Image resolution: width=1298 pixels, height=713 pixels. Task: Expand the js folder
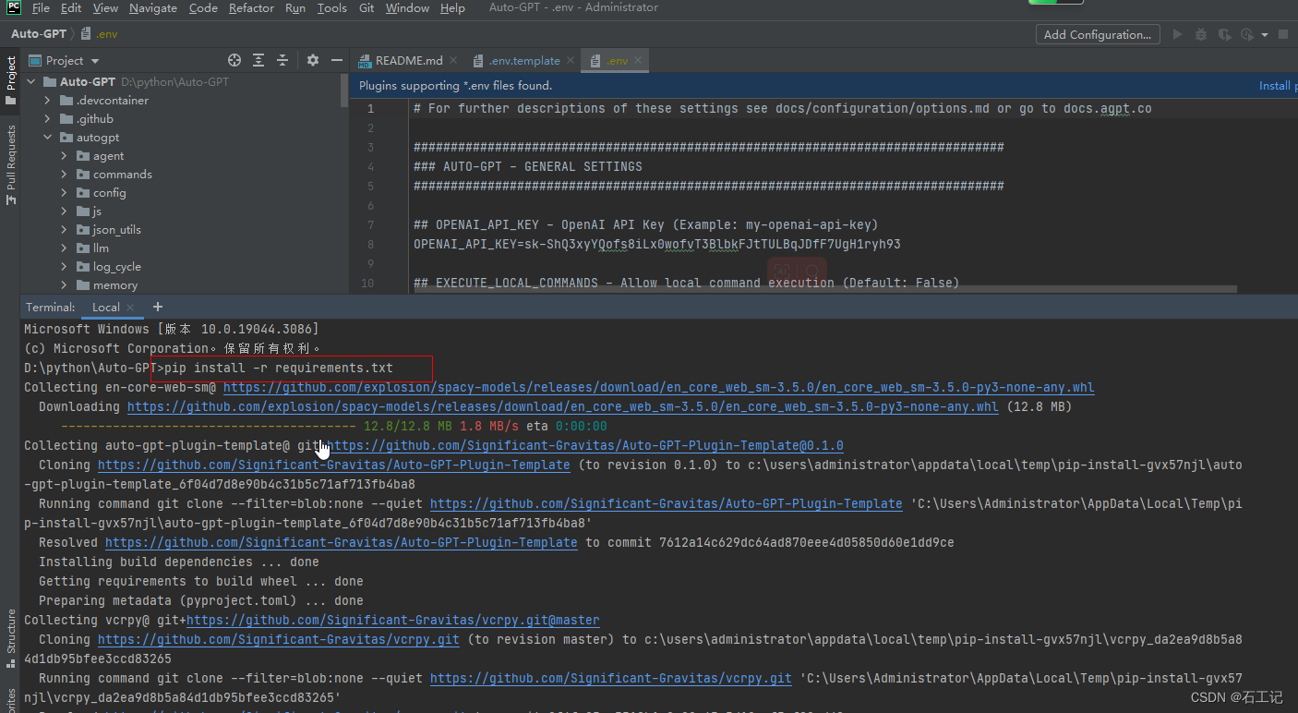[65, 211]
